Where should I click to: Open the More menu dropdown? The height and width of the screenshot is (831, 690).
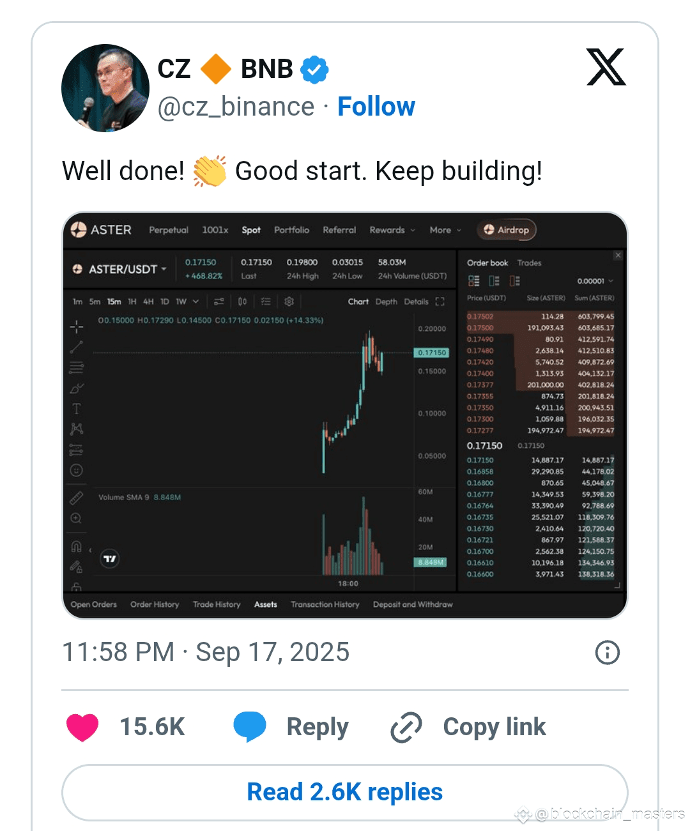click(445, 230)
